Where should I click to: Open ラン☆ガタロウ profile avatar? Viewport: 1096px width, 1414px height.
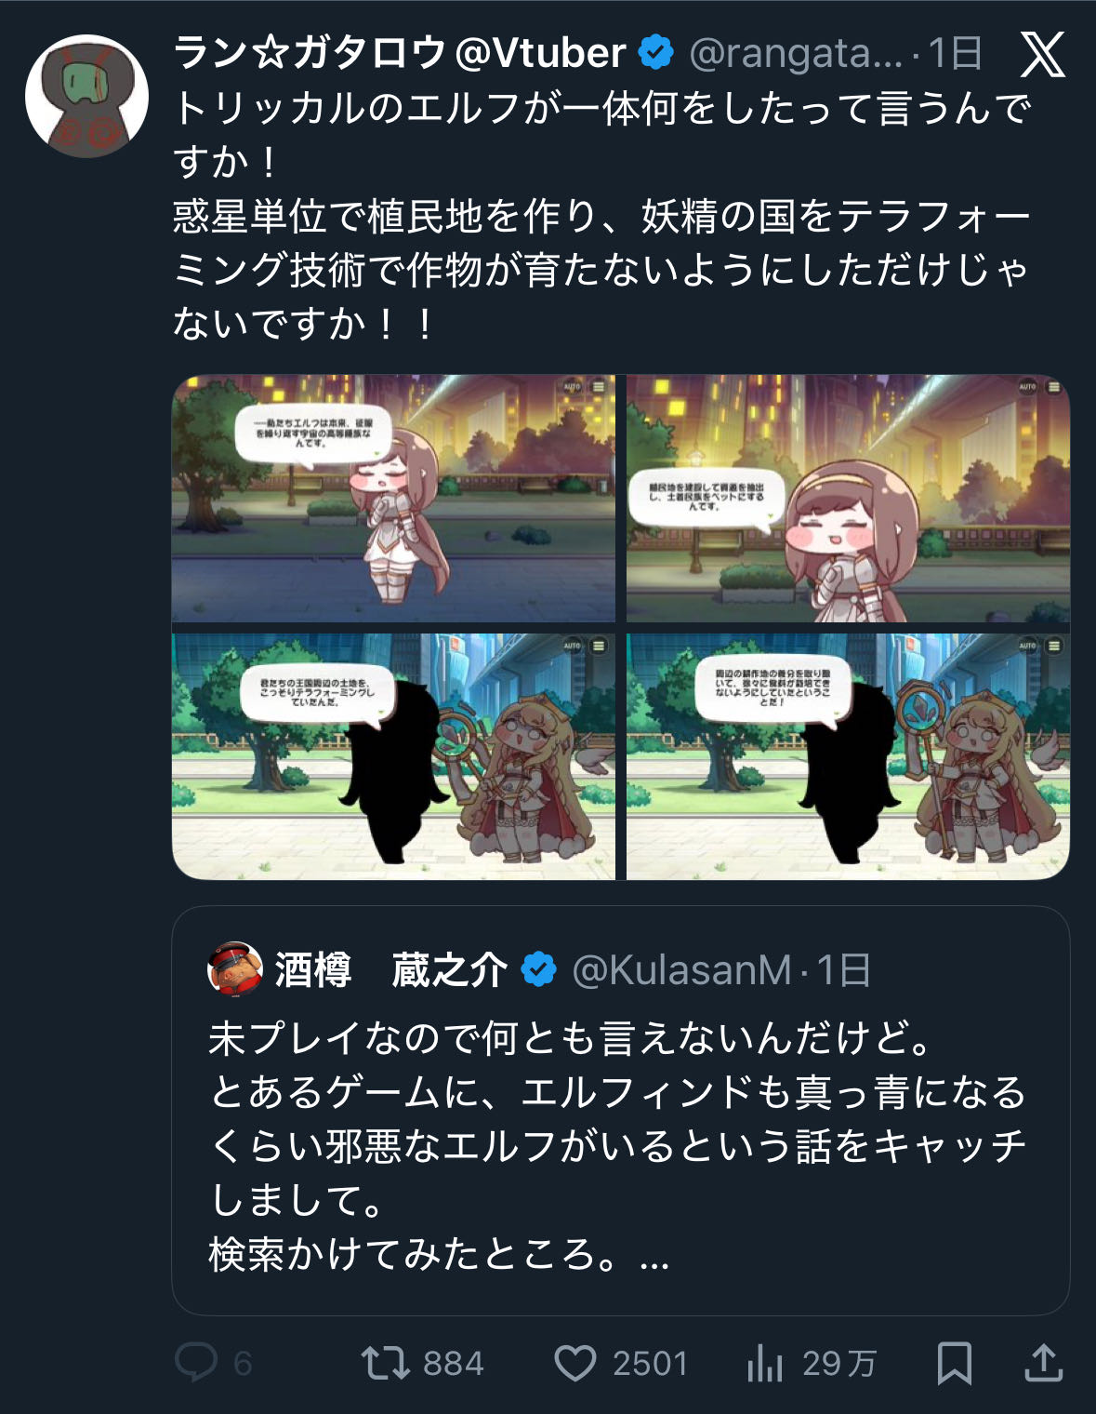[86, 95]
